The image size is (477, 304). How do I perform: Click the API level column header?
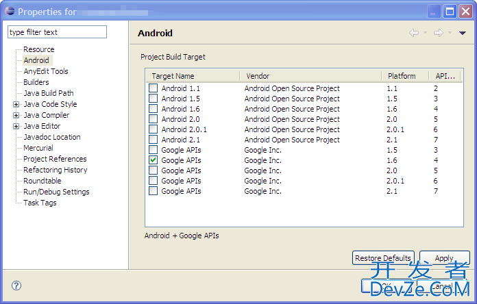pyautogui.click(x=445, y=76)
